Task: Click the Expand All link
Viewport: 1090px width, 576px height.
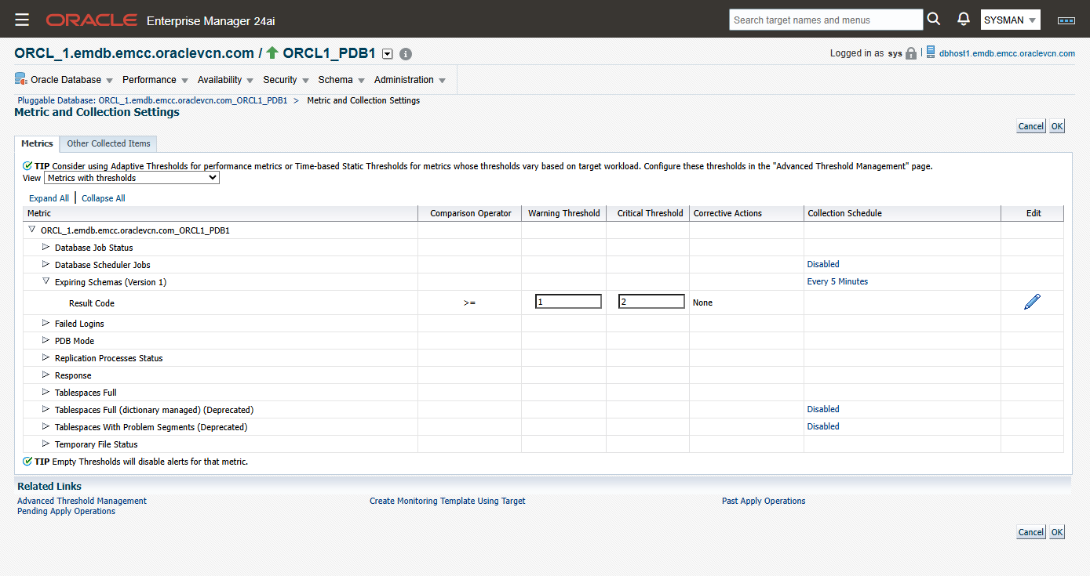Action: pyautogui.click(x=49, y=198)
